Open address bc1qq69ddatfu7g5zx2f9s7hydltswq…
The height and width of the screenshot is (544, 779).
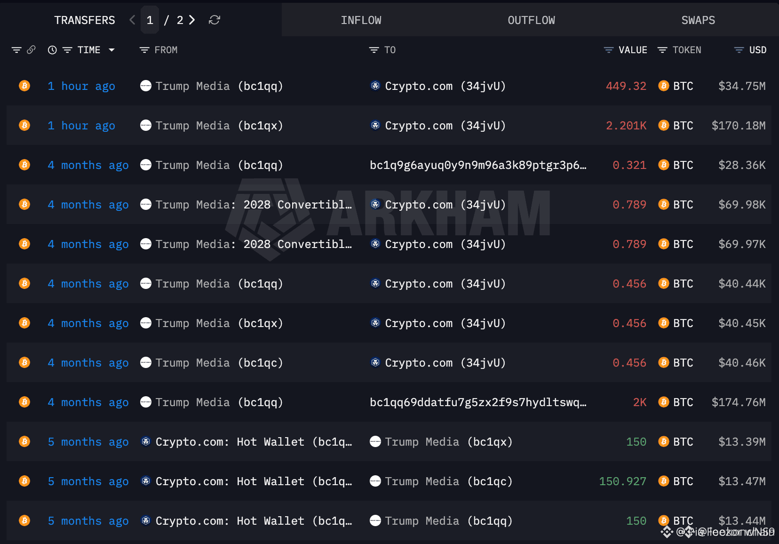pyautogui.click(x=478, y=402)
